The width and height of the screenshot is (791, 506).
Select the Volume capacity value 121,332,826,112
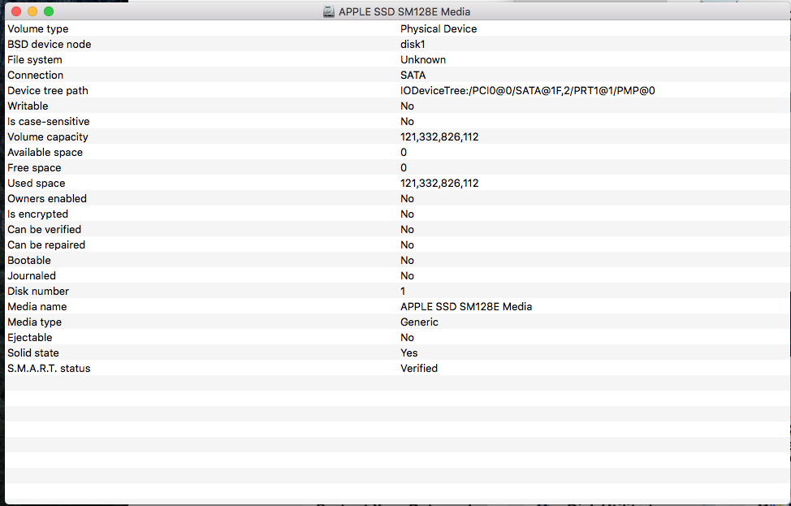point(439,137)
